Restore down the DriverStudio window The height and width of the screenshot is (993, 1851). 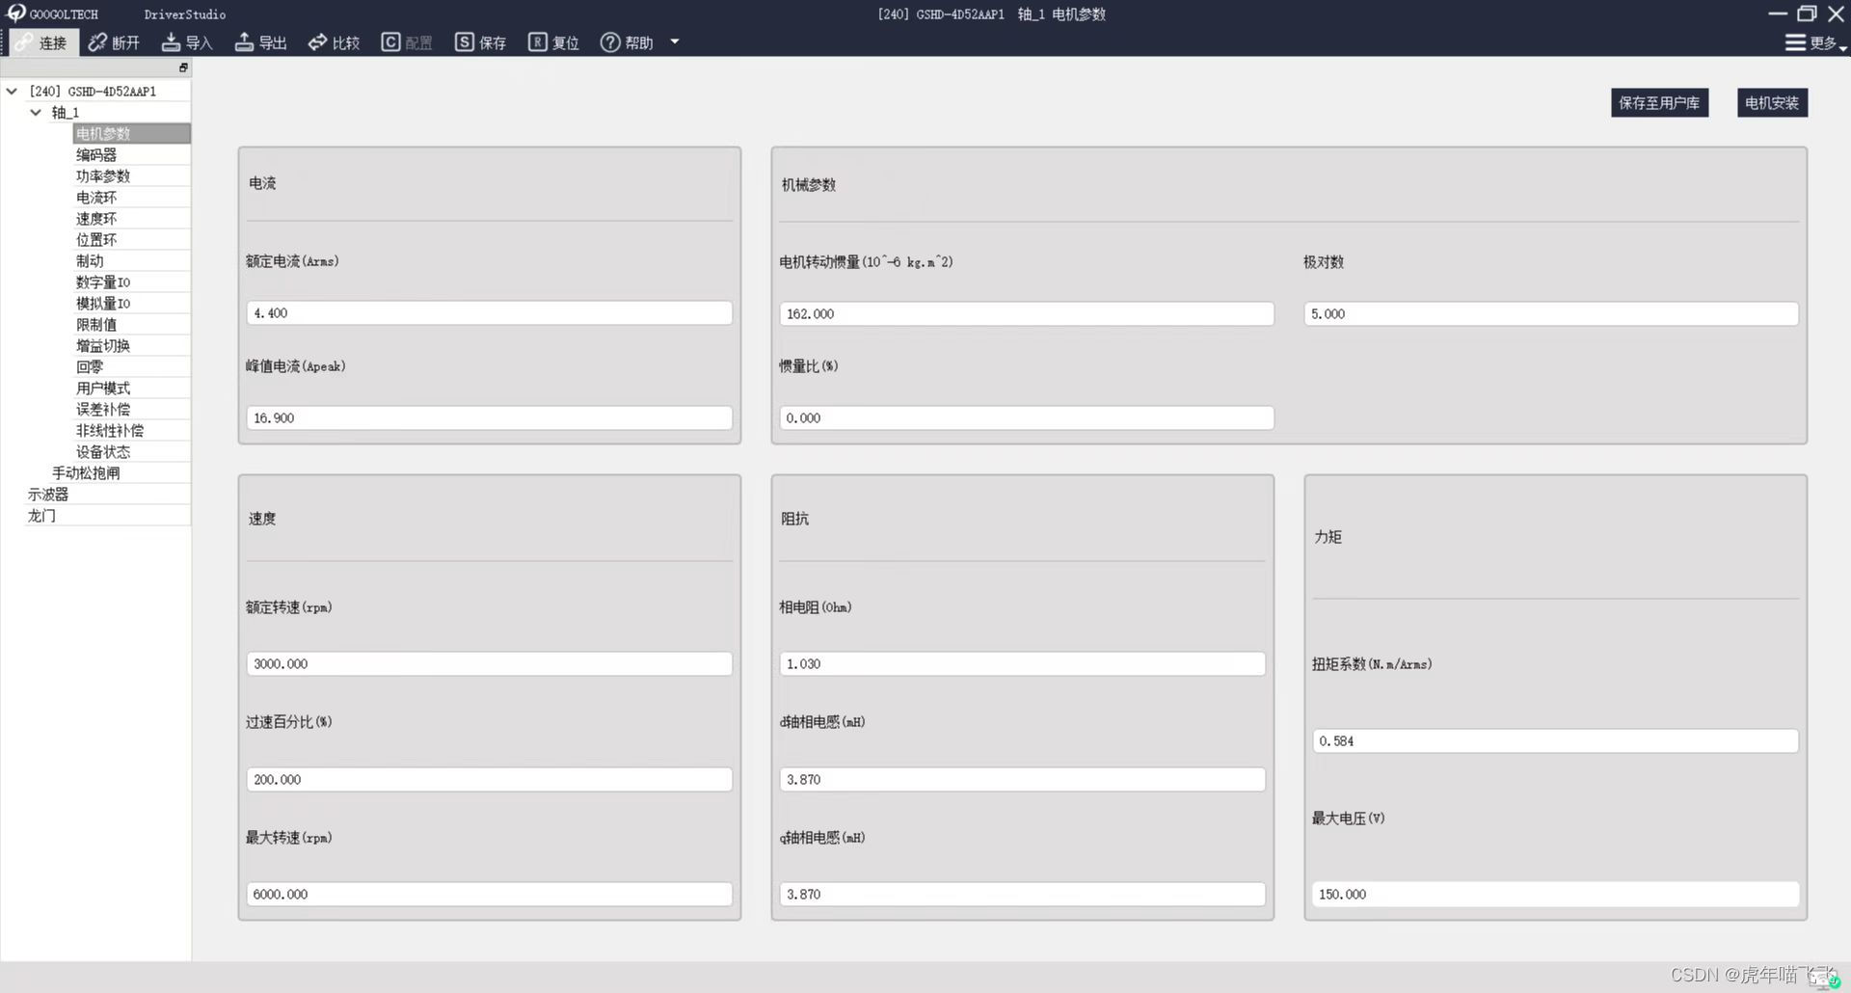1807,13
